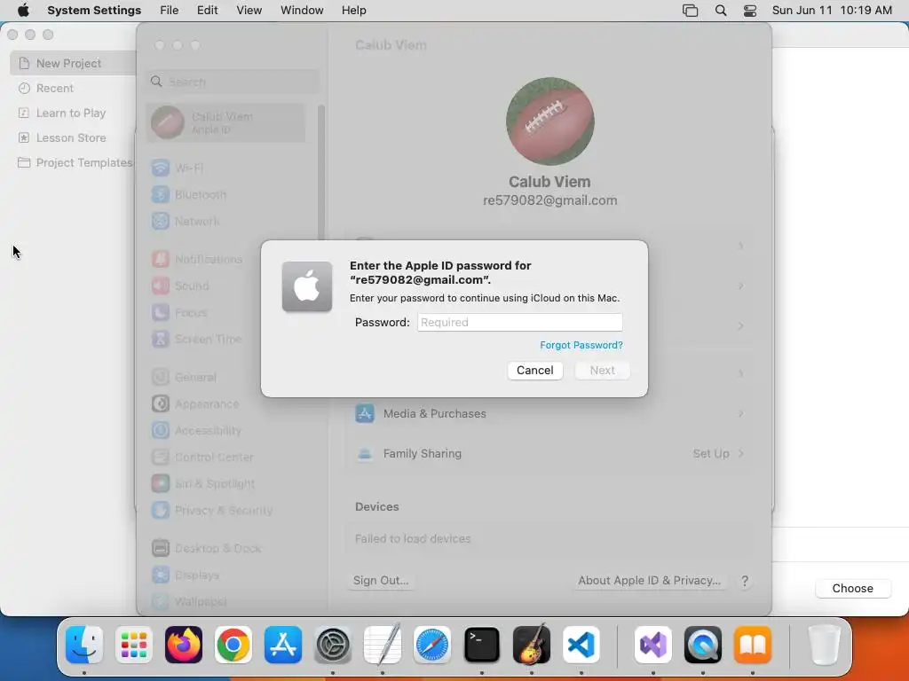
Task: Open Network settings icon
Action: (161, 221)
